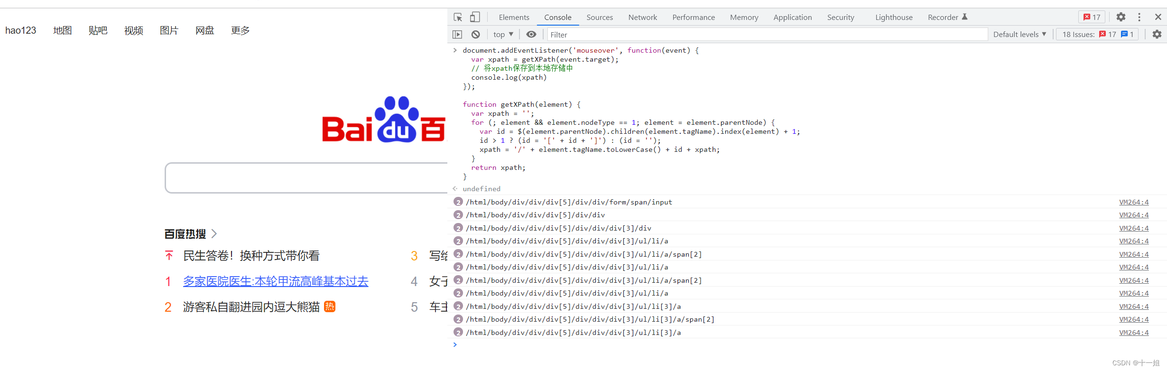This screenshot has height=371, width=1167.
Task: Expand the top context dropdown
Action: coord(503,34)
